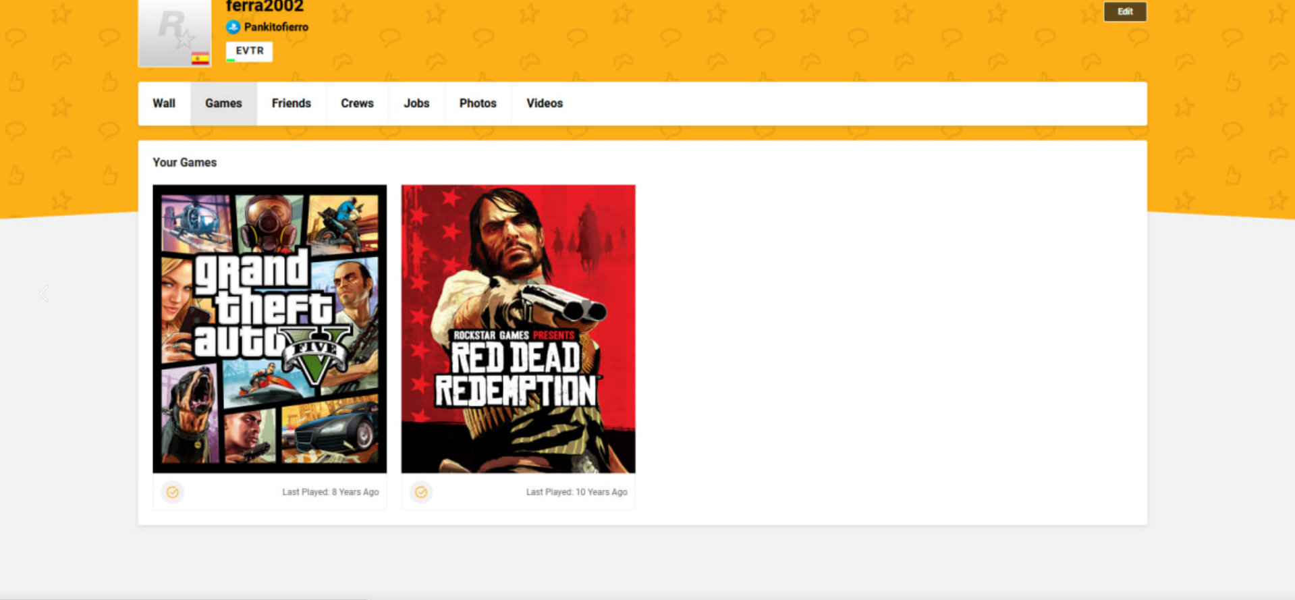
Task: Open the Pankitofierro linked account name
Action: tap(276, 27)
